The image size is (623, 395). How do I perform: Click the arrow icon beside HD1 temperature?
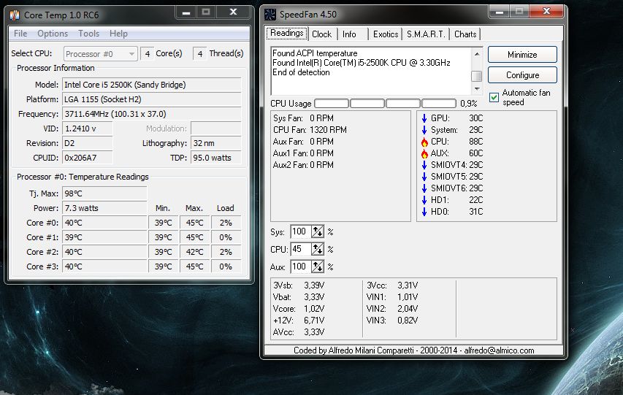coord(424,200)
